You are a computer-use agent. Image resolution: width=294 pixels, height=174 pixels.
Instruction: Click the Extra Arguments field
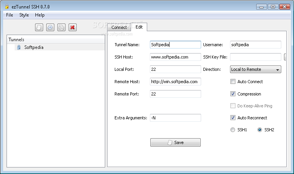(x=175, y=118)
